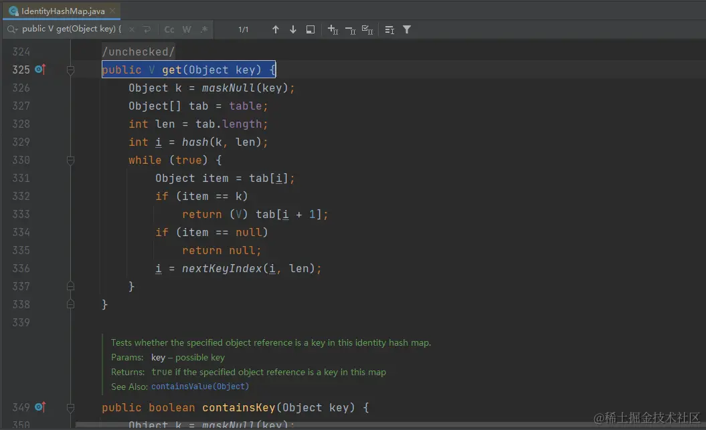Add selection for next occurrence icon
This screenshot has height=430, width=706.
pyautogui.click(x=333, y=29)
